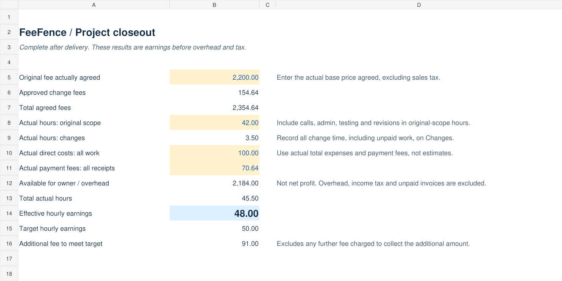Image resolution: width=562 pixels, height=281 pixels.
Task: Click the note 'Excludes any further fee charged'
Action: 373,244
